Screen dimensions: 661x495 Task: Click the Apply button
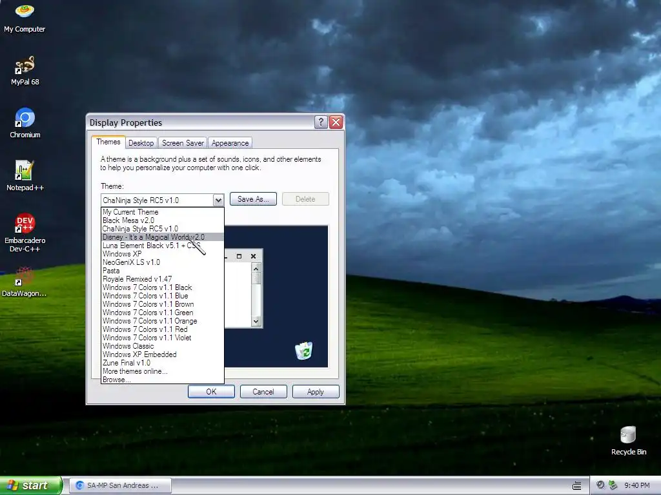point(316,392)
